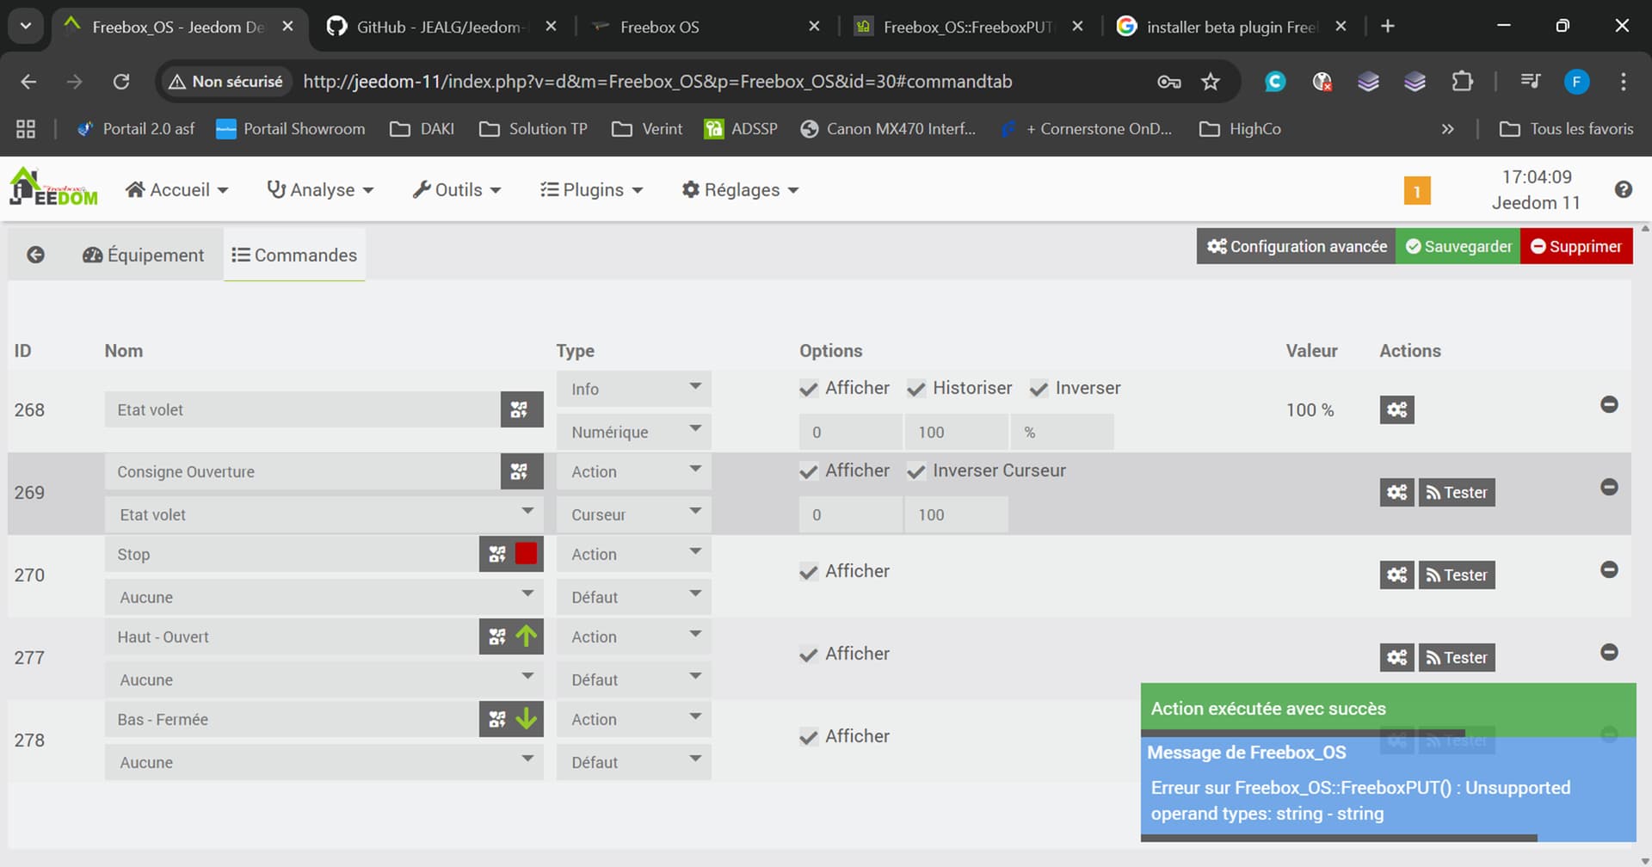This screenshot has width=1652, height=867.
Task: Click the green Sauvegarder button
Action: (1458, 247)
